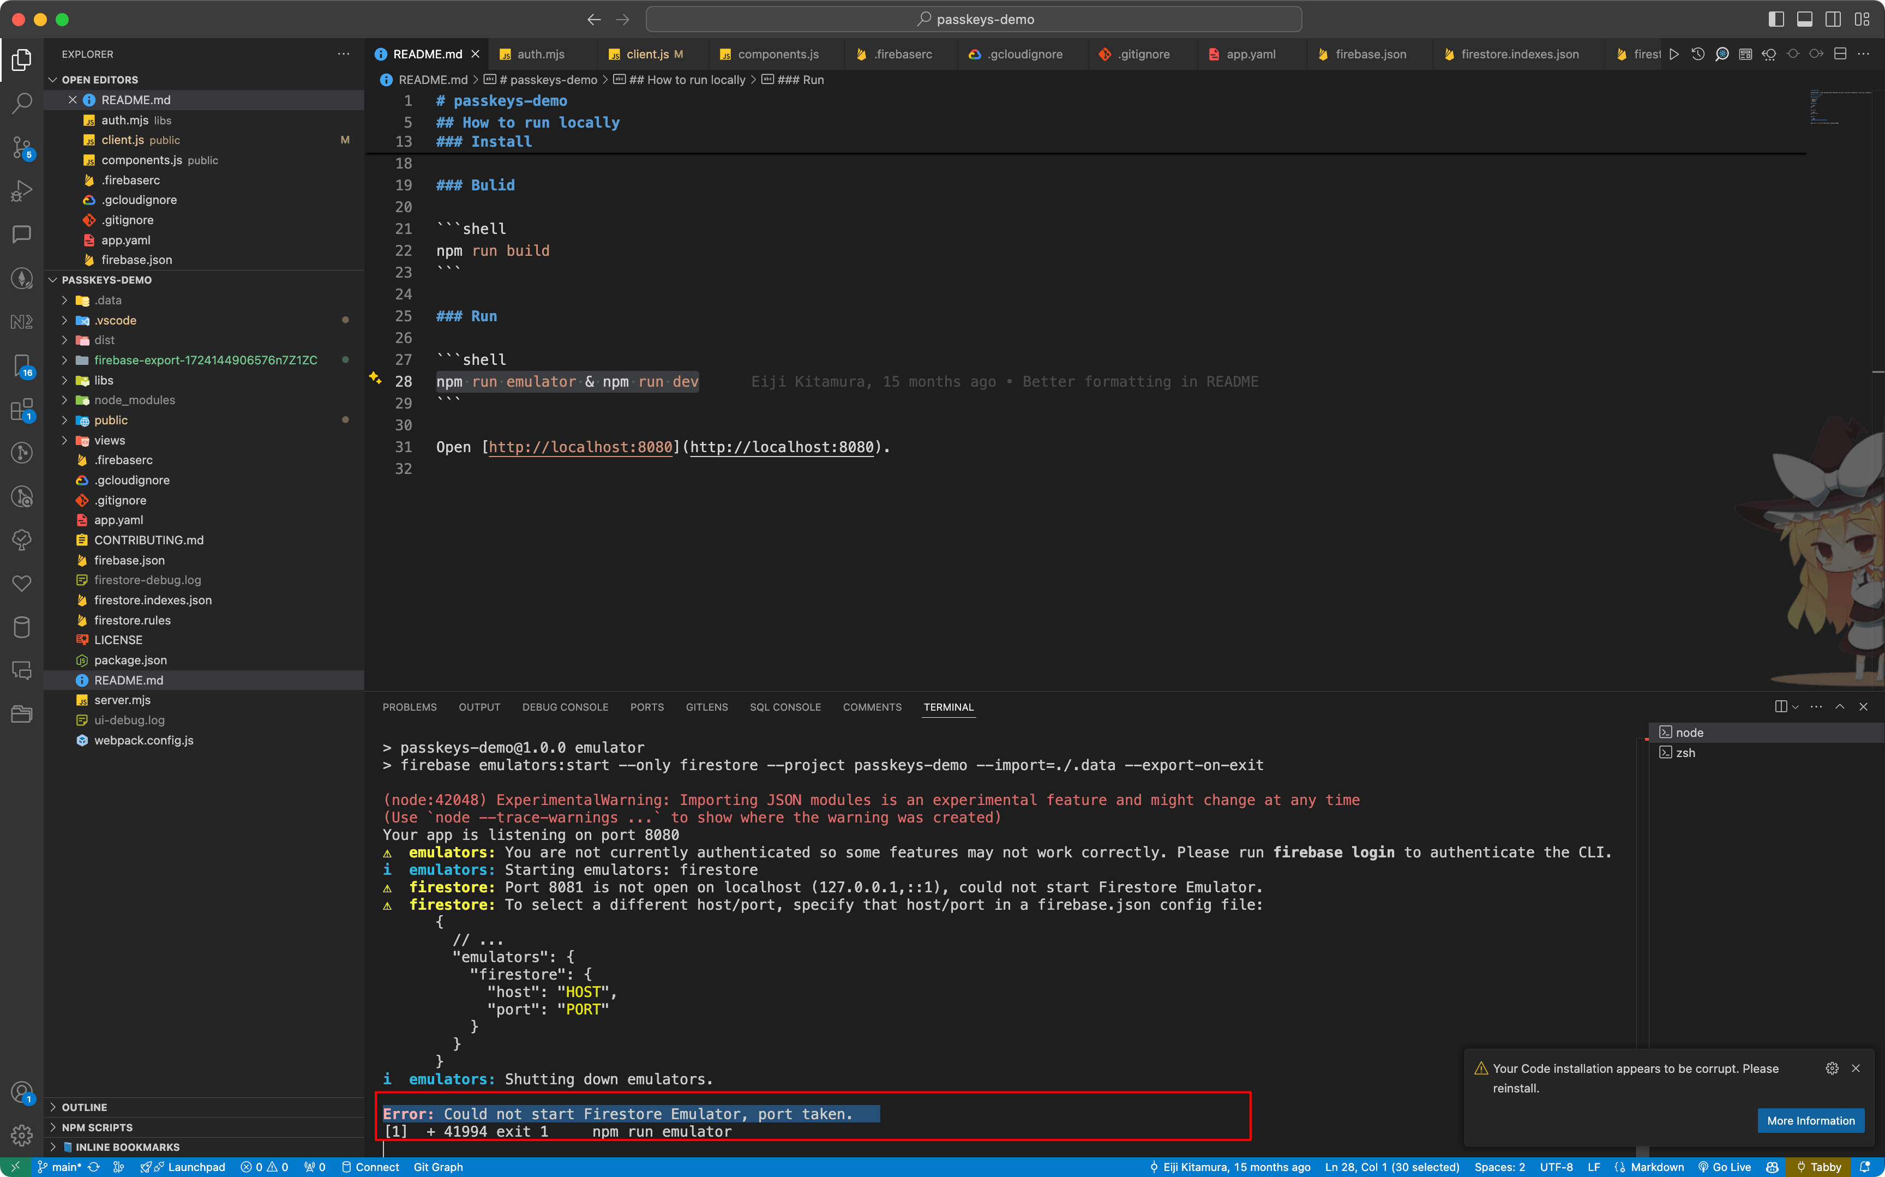This screenshot has height=1177, width=1885.
Task: Open the GITLENS panel tab
Action: [707, 707]
